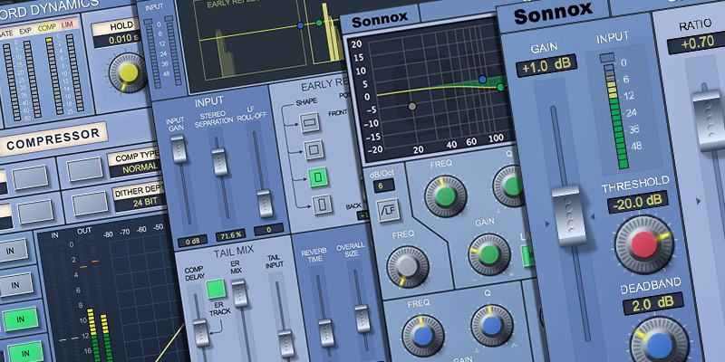Toggle the green ER TRACK button
Screen dimensions: 725x362
(x=216, y=289)
